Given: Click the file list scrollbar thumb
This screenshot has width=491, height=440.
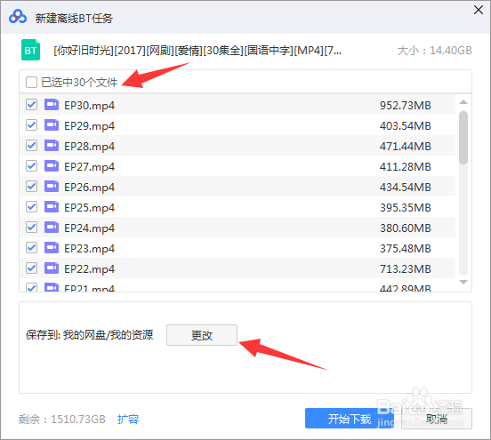Looking at the screenshot, I should [463, 137].
